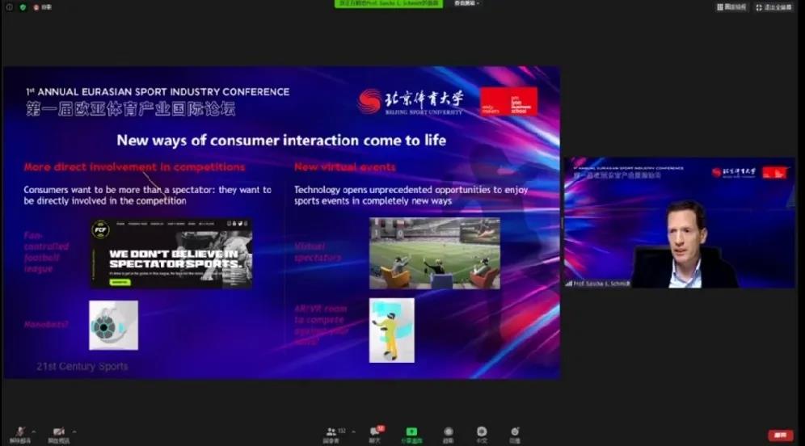Click the record icon

[x=448, y=433]
